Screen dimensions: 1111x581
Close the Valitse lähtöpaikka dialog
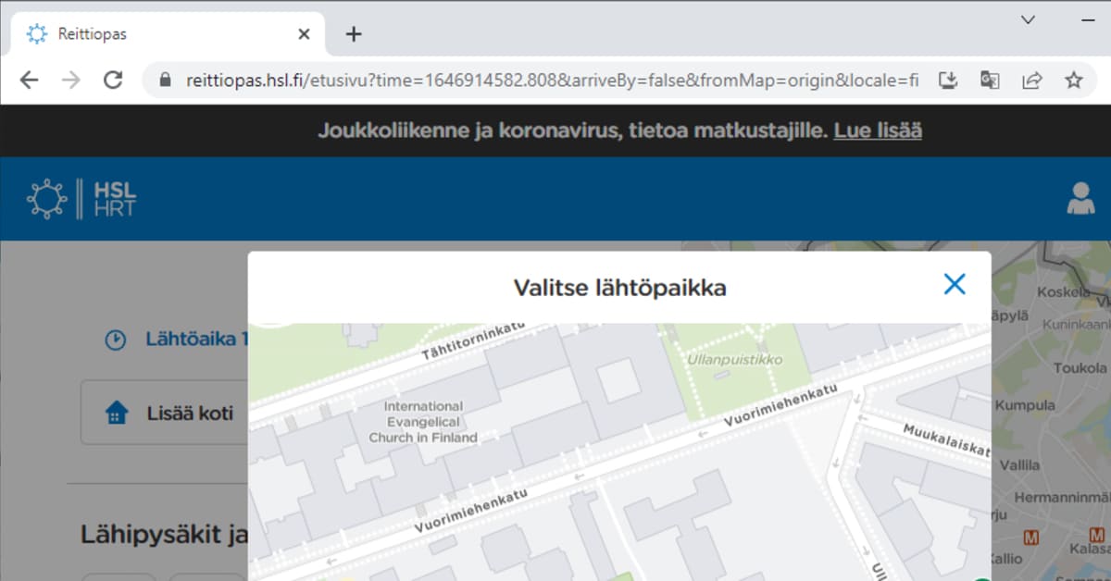click(x=955, y=284)
